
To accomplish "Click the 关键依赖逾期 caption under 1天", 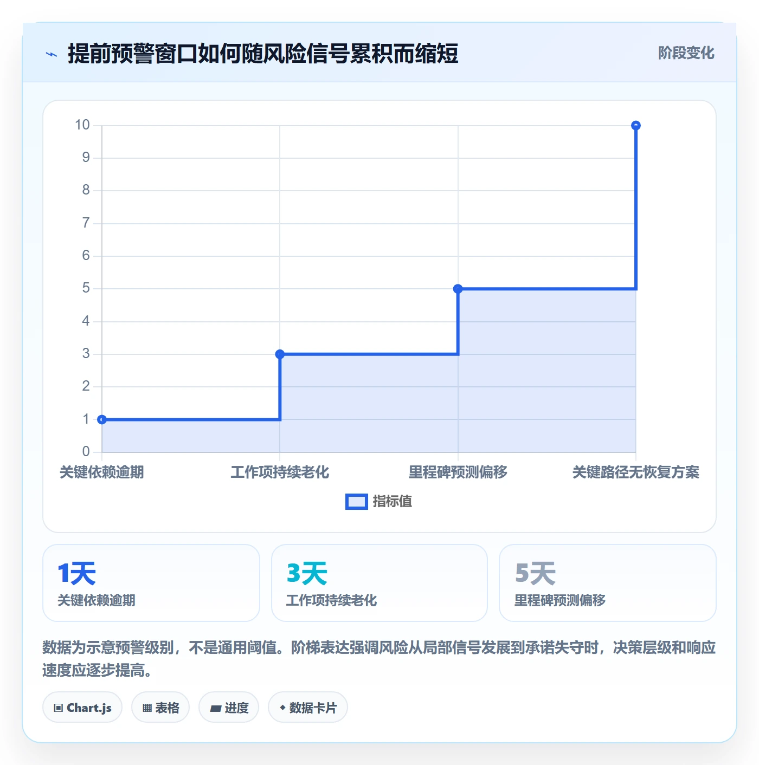I will (97, 600).
